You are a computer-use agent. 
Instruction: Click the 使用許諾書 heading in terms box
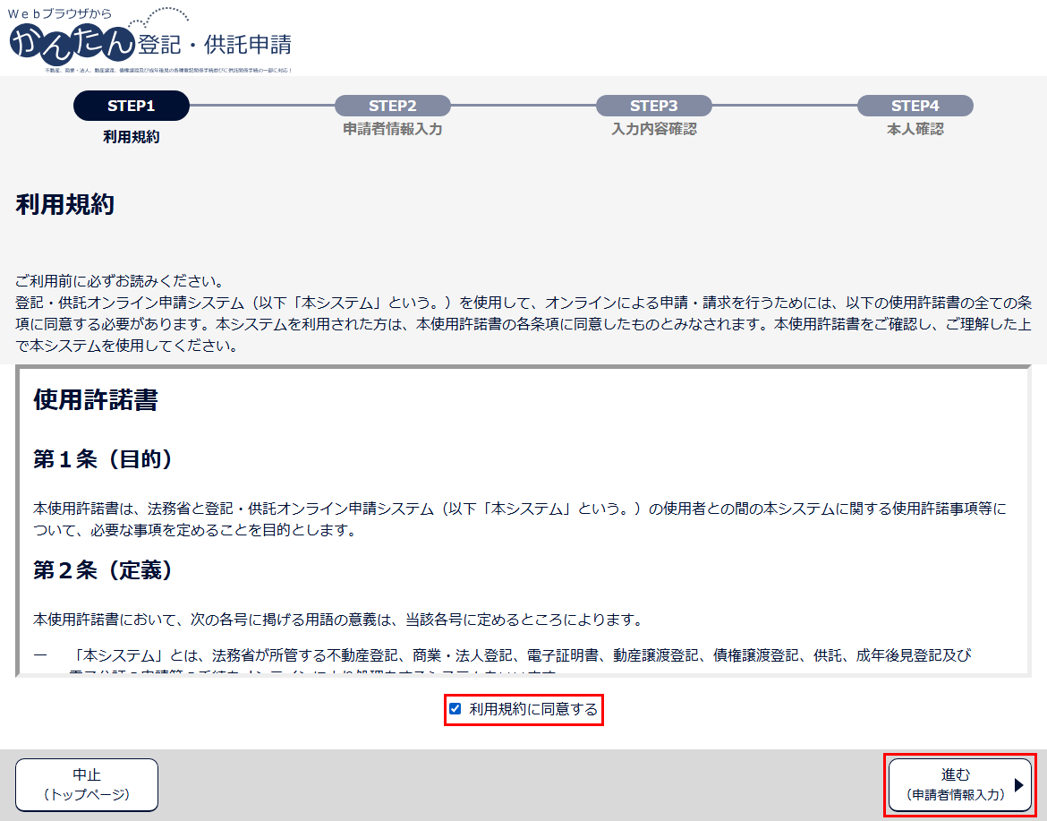[x=96, y=400]
